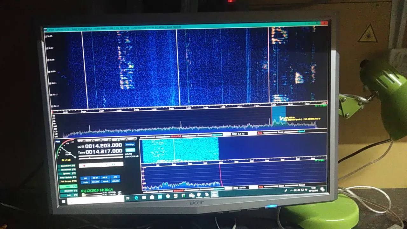Open the Soundcard [F5] settings
Viewport: 407px width, 229px height.
(67, 166)
